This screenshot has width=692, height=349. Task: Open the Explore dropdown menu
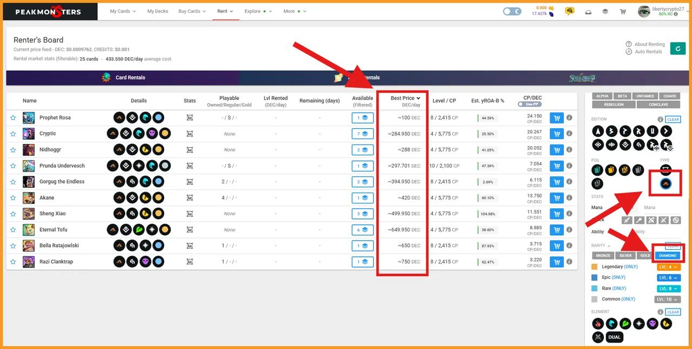click(x=258, y=11)
